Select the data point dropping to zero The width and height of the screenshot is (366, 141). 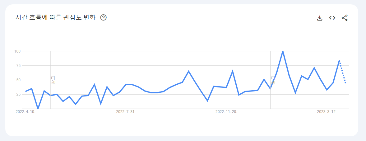tap(38, 109)
